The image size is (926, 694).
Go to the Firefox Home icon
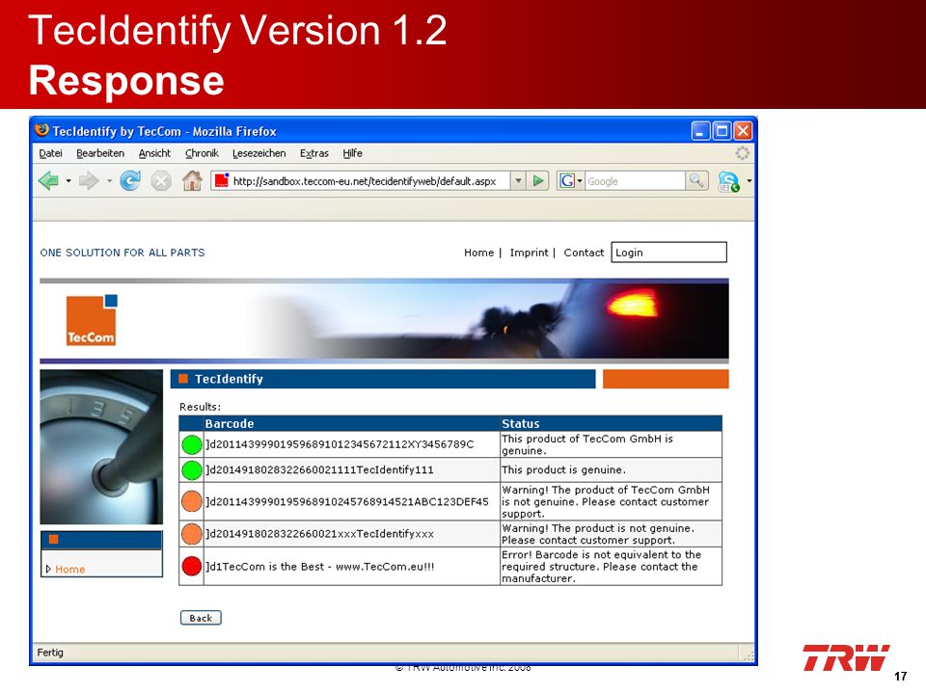pyautogui.click(x=192, y=180)
